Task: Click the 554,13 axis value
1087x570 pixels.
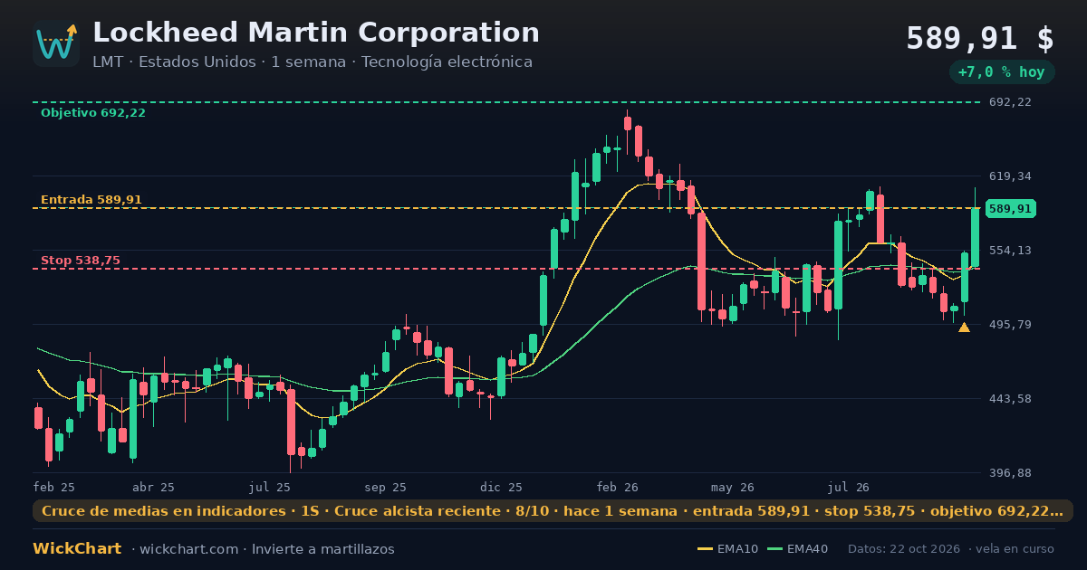Action: pos(1010,250)
